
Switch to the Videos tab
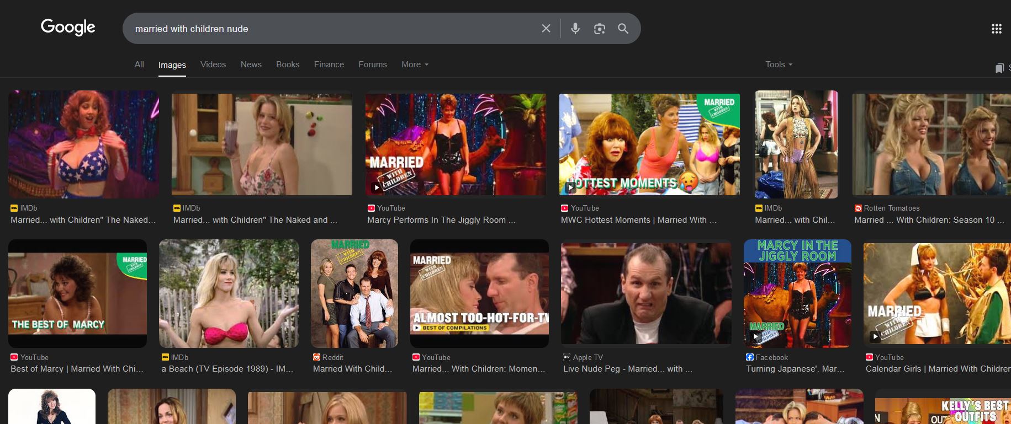point(213,65)
